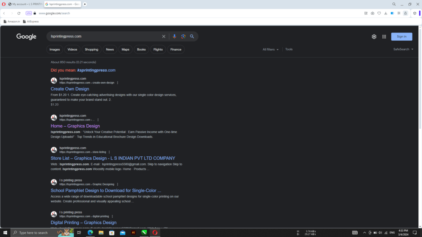
Task: Open File Explorer from taskbar
Action: (101, 233)
